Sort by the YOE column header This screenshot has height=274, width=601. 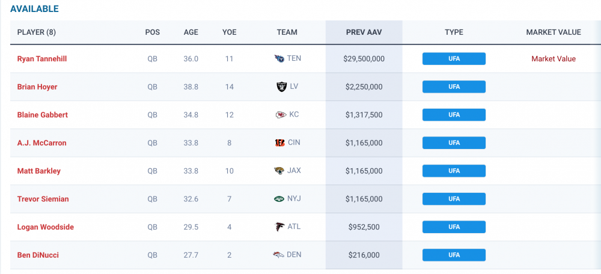pos(230,32)
